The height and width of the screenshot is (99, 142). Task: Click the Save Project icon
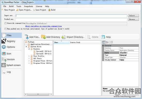(34, 10)
